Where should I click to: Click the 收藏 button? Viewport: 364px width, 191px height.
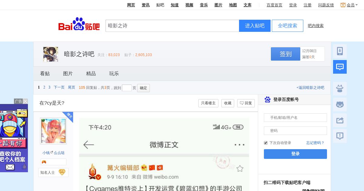point(228,103)
